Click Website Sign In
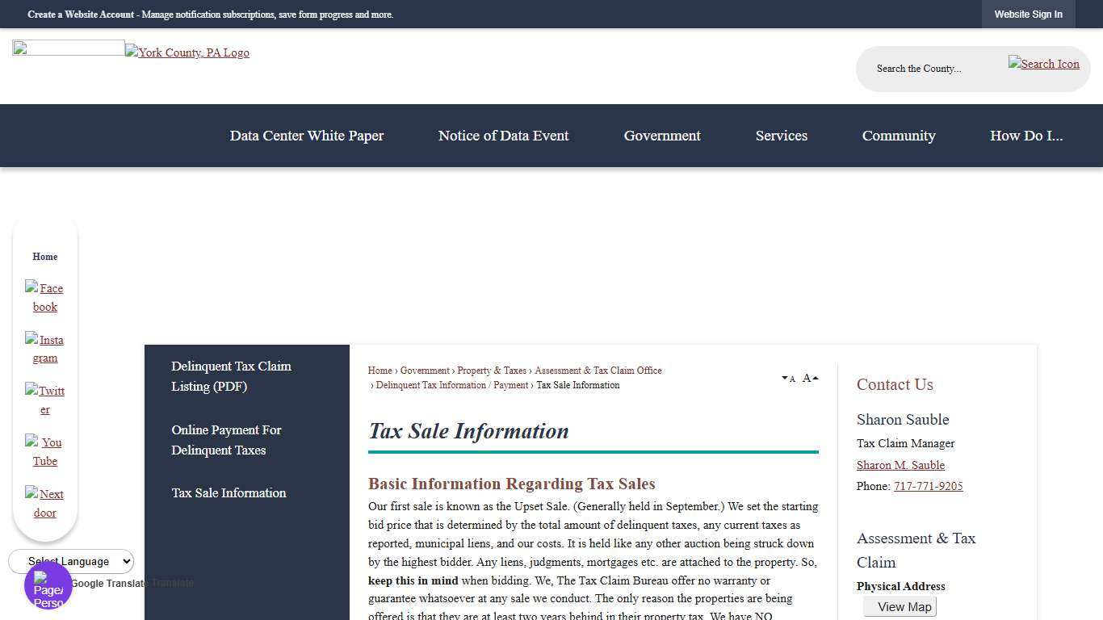 (1028, 14)
